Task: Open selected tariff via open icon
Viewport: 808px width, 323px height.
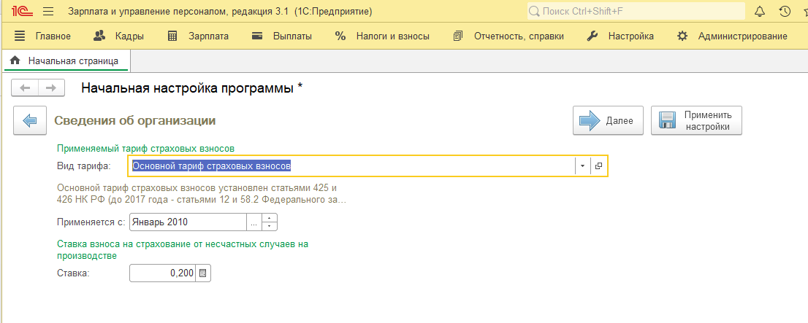Action: pyautogui.click(x=598, y=166)
